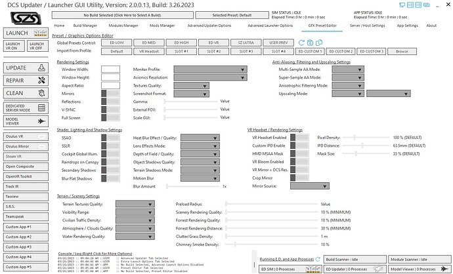This screenshot has height=274, width=453.
Task: Click Aspect Ratio input field
Action: (x=110, y=85)
